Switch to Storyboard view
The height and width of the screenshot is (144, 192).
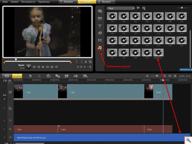(7, 76)
